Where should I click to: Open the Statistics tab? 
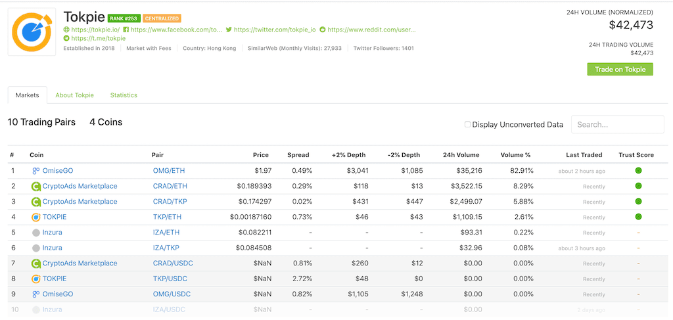pyautogui.click(x=124, y=95)
